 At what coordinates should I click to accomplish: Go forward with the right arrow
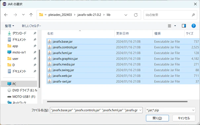pos(15,15)
